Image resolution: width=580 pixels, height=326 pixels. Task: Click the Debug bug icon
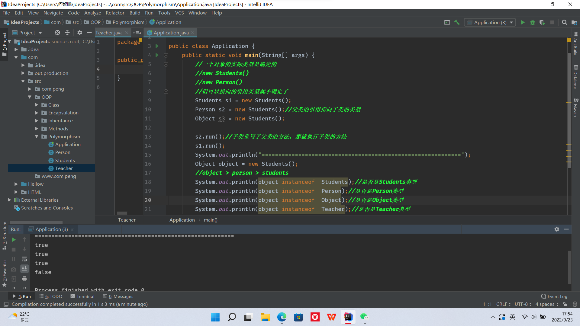(x=533, y=22)
